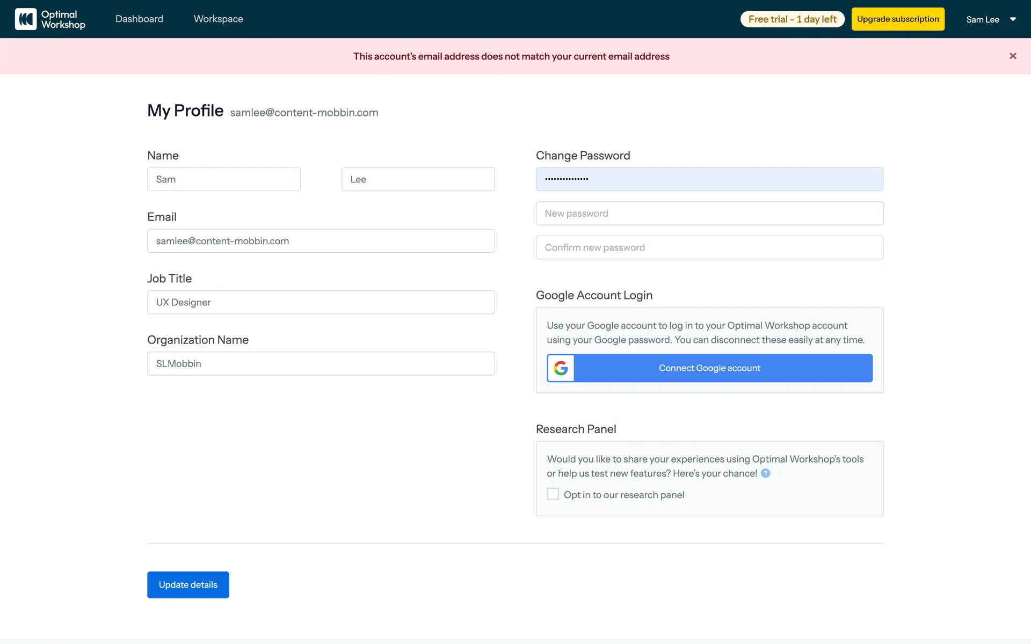The width and height of the screenshot is (1031, 644).
Task: Click the Optimal Workshop logo icon
Action: 26,19
